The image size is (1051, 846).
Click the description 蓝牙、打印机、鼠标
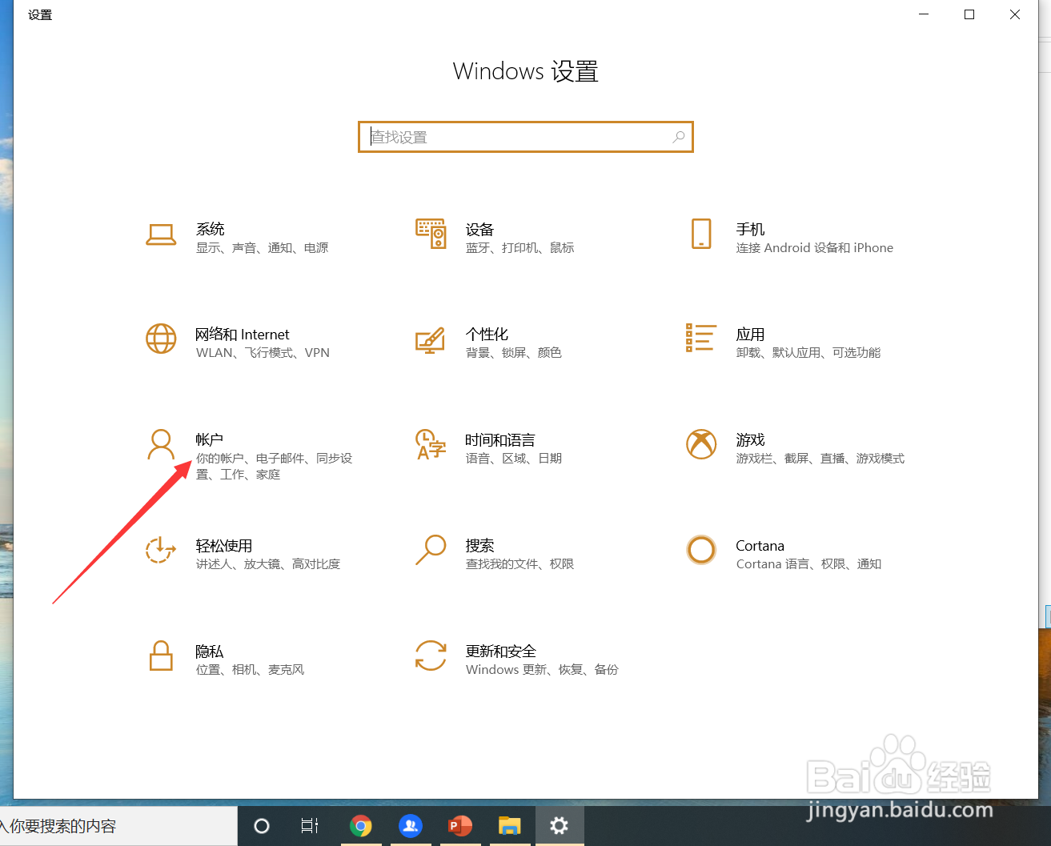click(x=520, y=248)
